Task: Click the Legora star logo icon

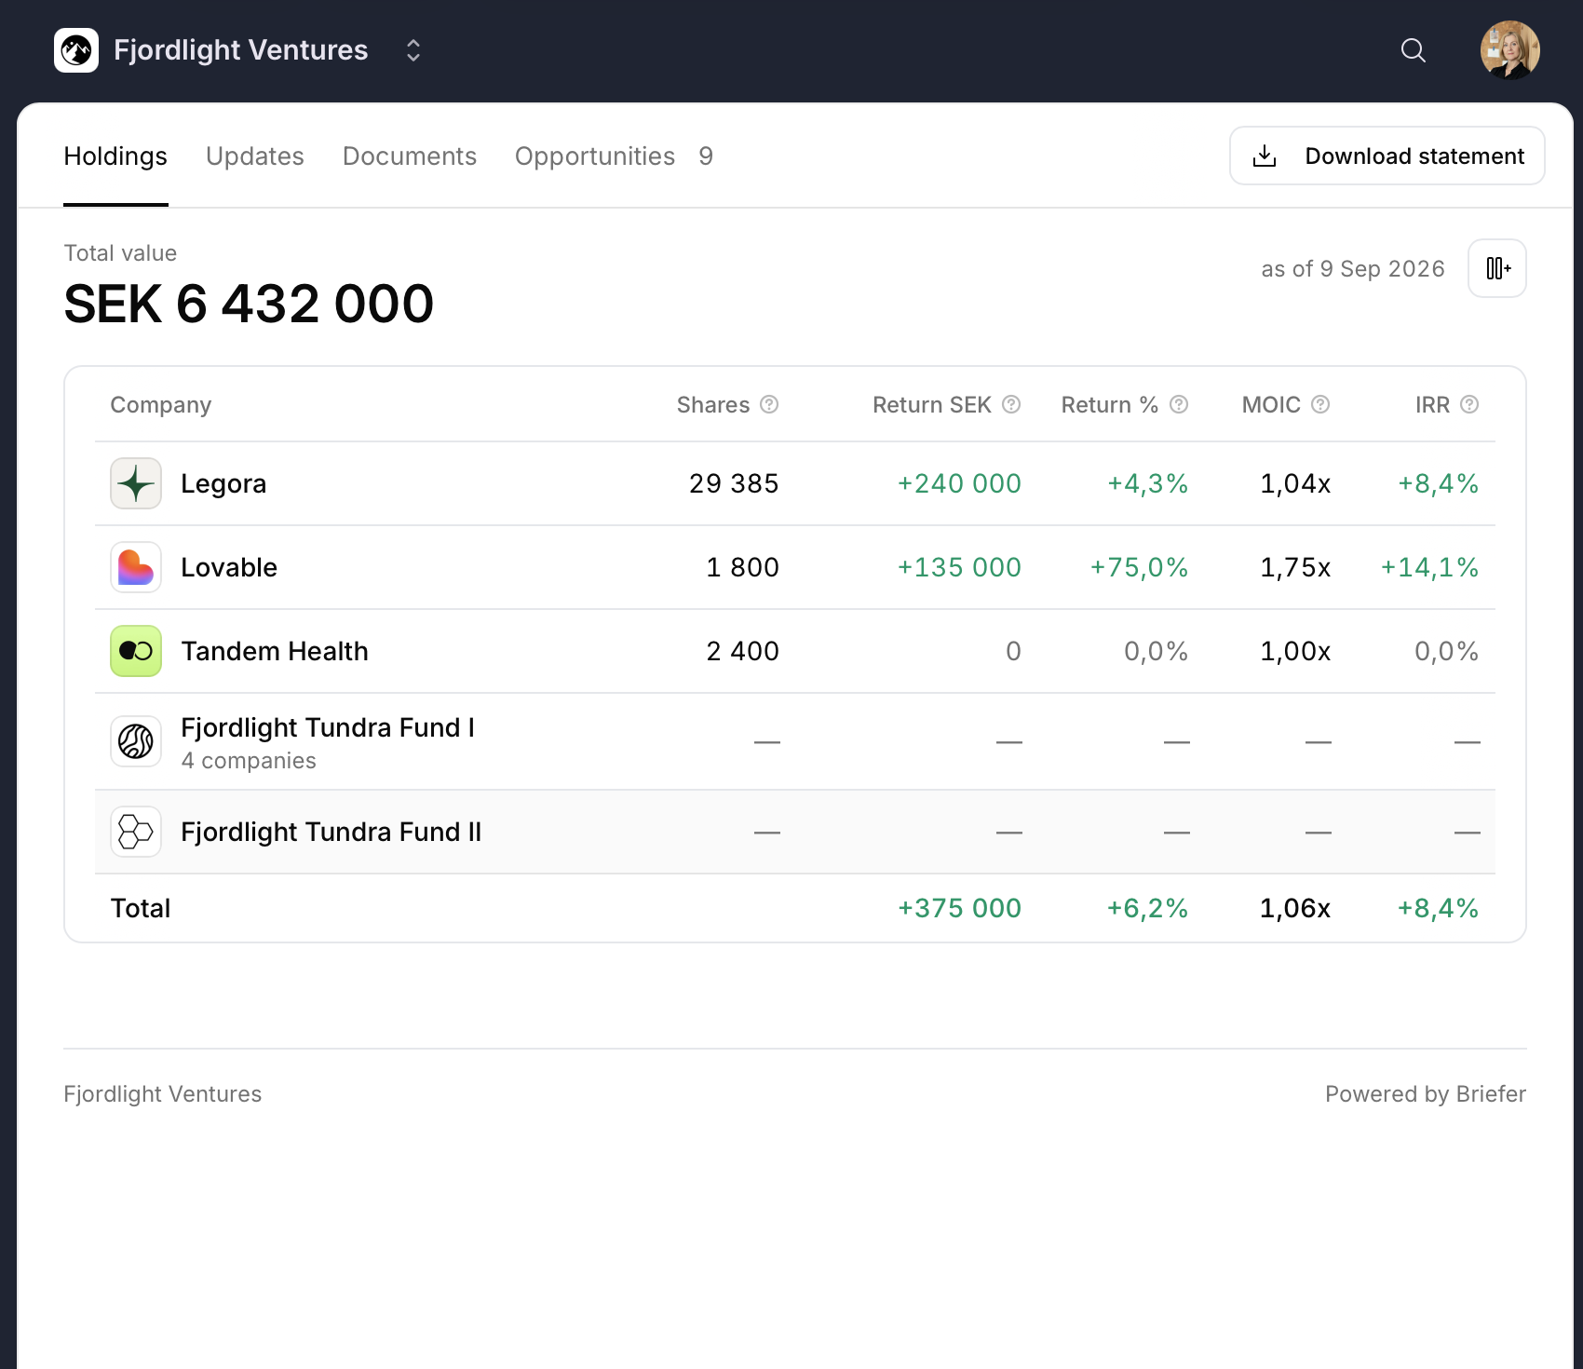Action: (136, 483)
